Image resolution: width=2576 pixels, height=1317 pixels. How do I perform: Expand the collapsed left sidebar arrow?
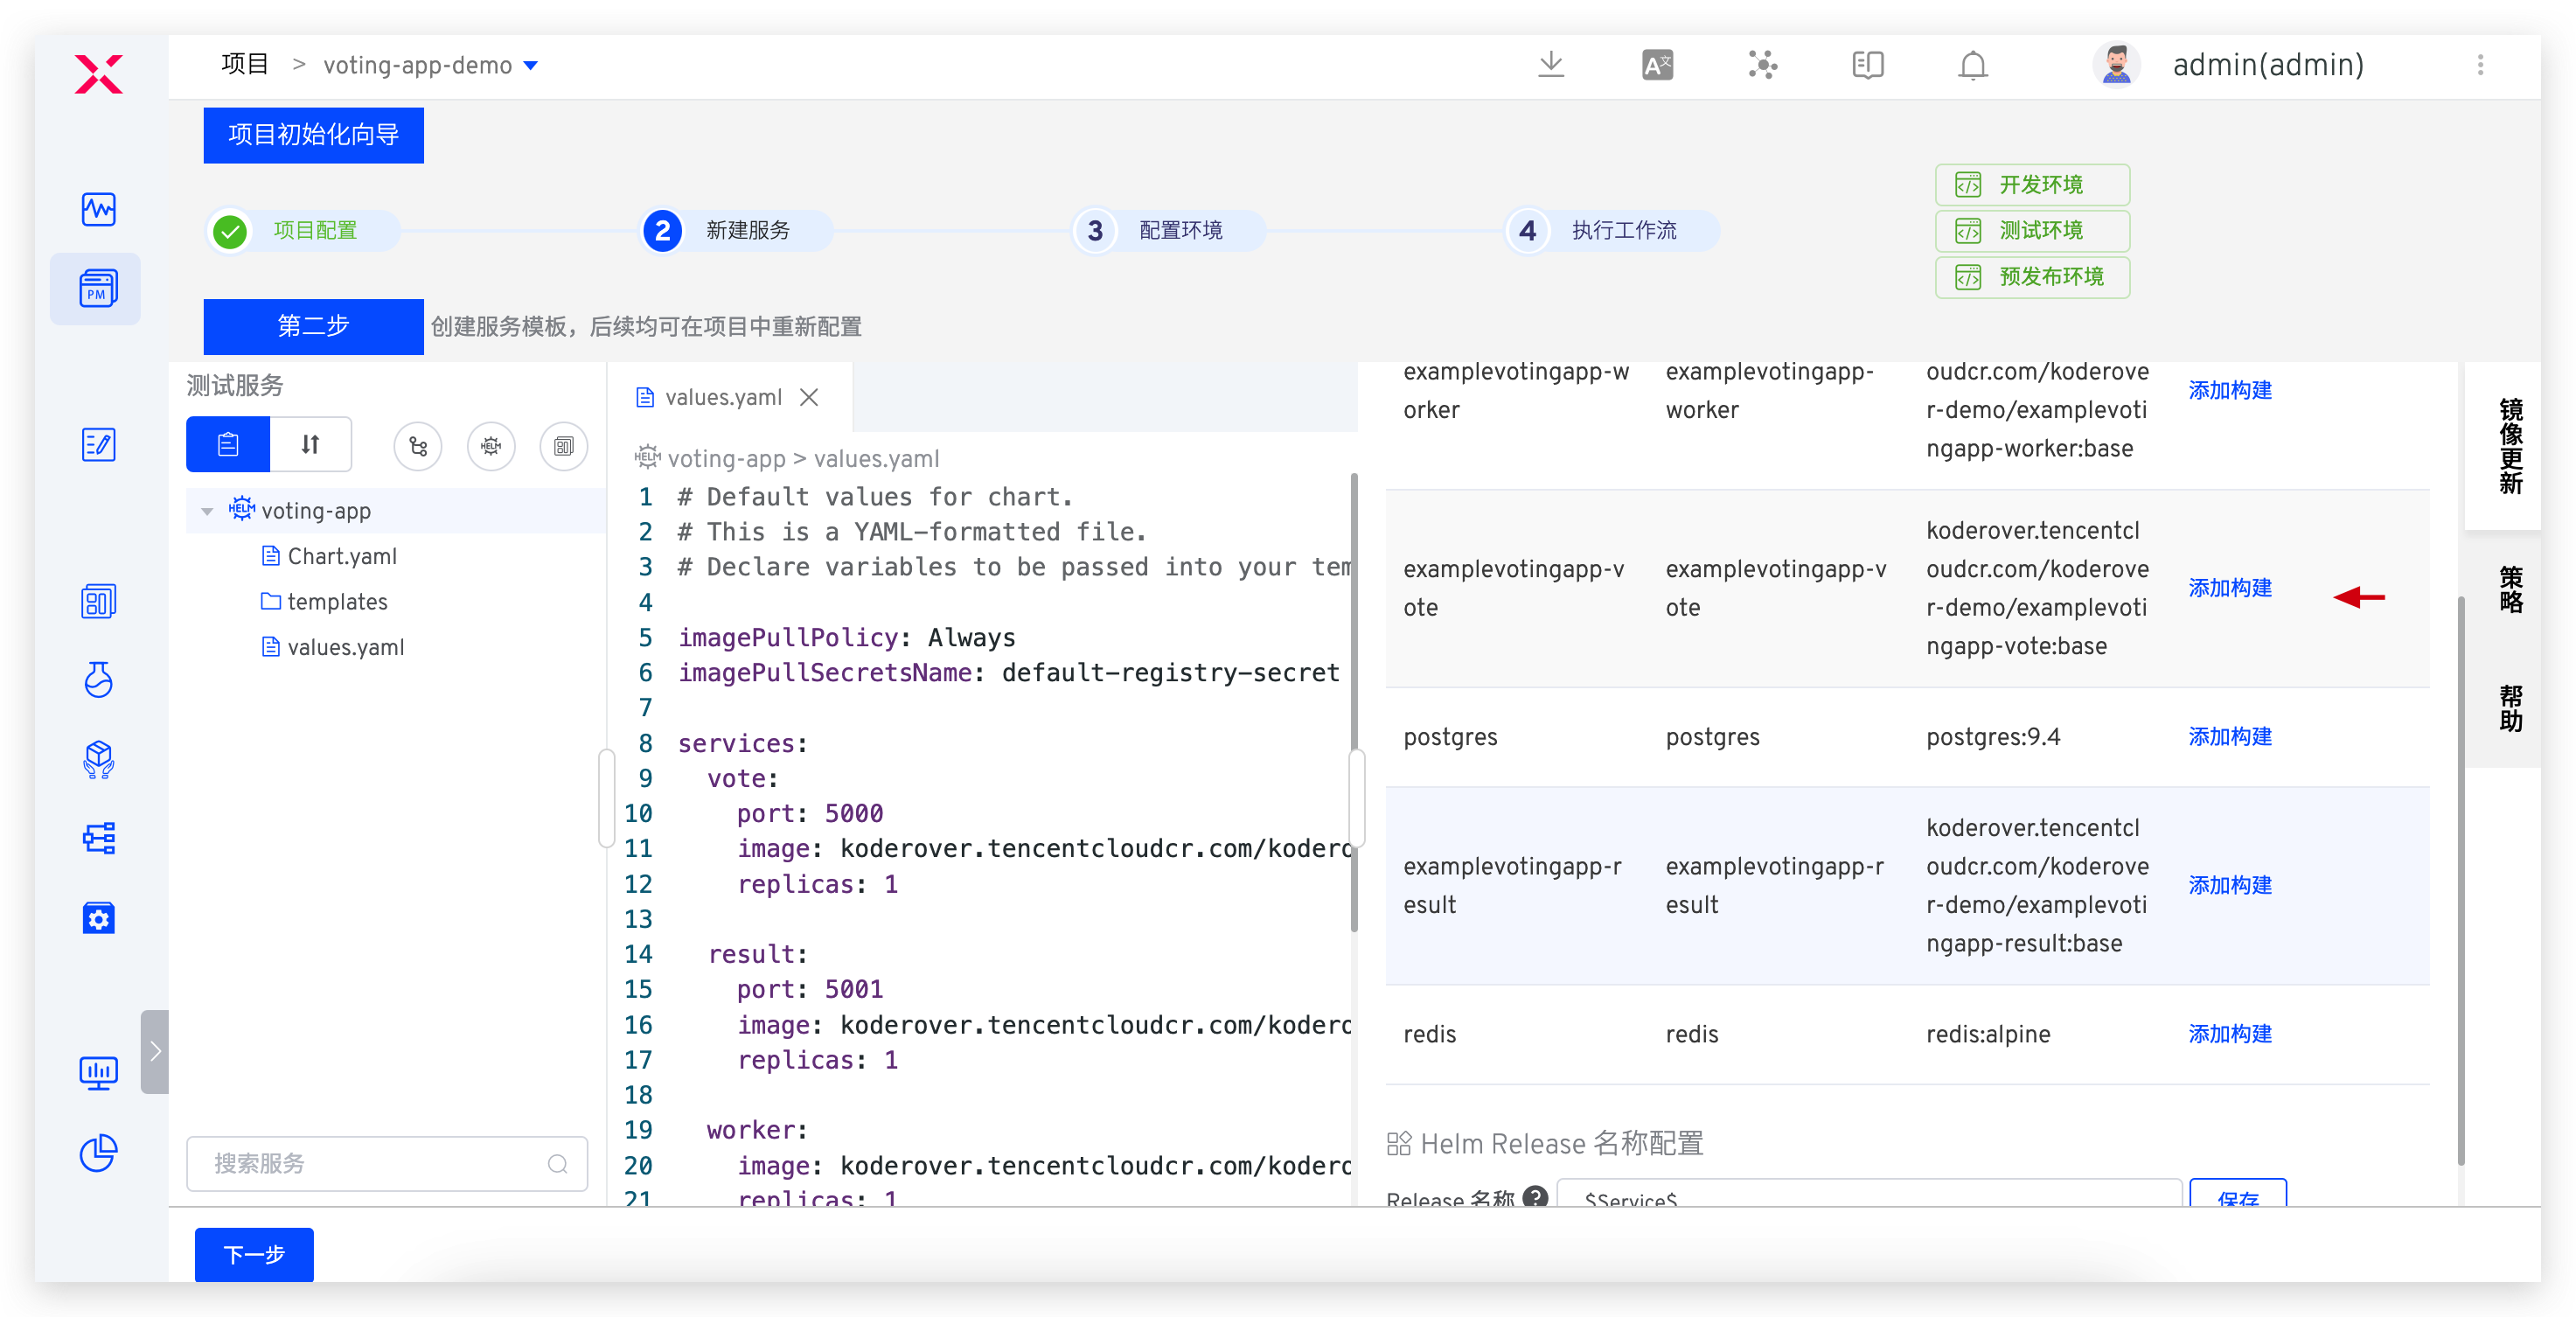click(155, 1051)
